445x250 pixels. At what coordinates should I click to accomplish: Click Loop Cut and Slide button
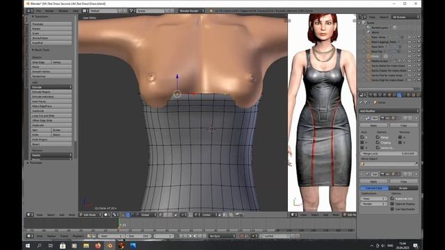pos(51,116)
